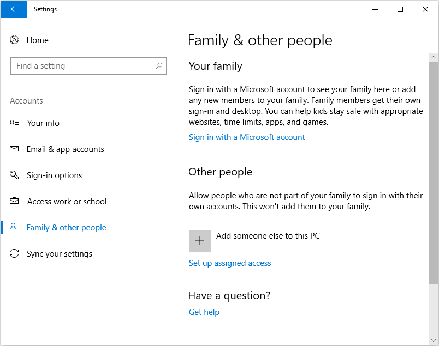439x346 pixels.
Task: Click the Accounts category label
Action: [x=26, y=101]
